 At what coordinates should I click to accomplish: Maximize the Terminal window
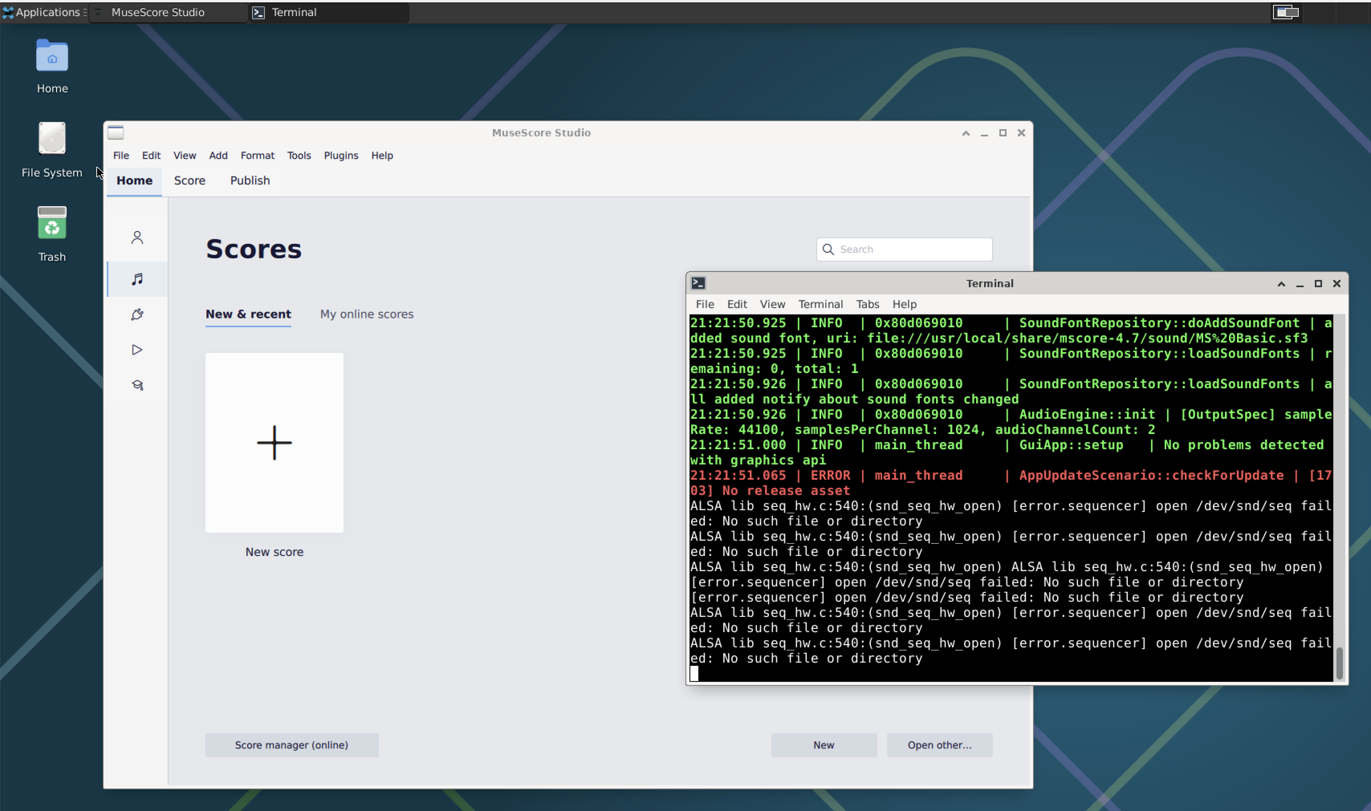tap(1318, 284)
